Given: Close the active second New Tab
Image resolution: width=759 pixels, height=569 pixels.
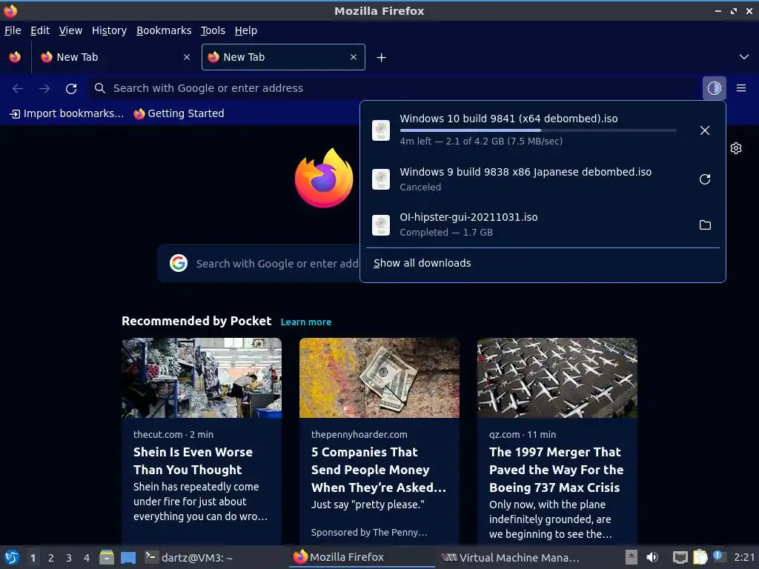Looking at the screenshot, I should pos(354,57).
